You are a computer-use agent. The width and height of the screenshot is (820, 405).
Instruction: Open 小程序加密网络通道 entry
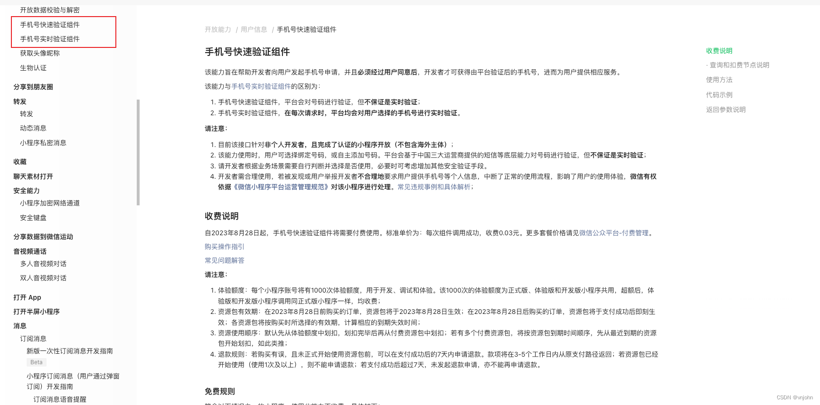(50, 203)
